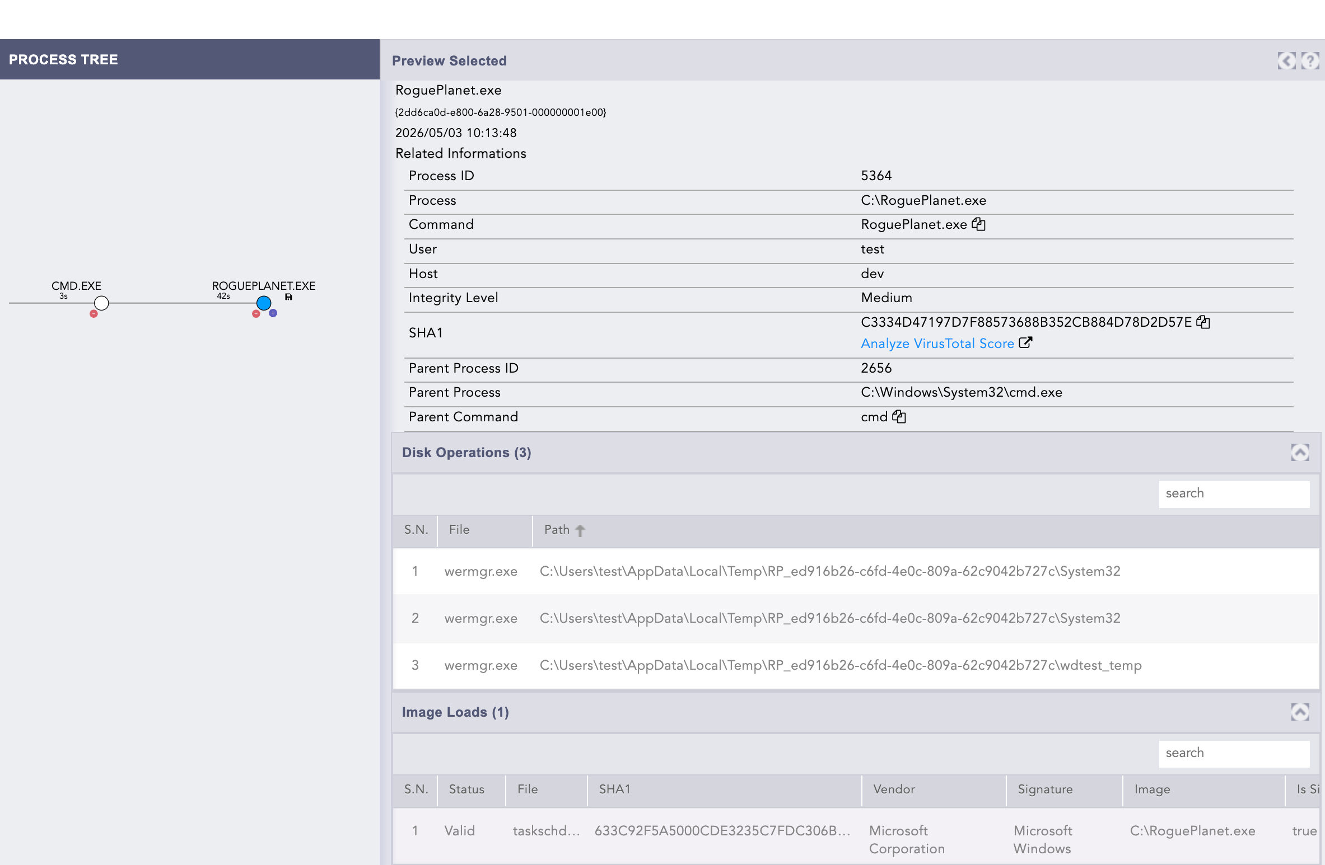The width and height of the screenshot is (1325, 865).
Task: Collapse the Image Loads section
Action: (x=1300, y=712)
